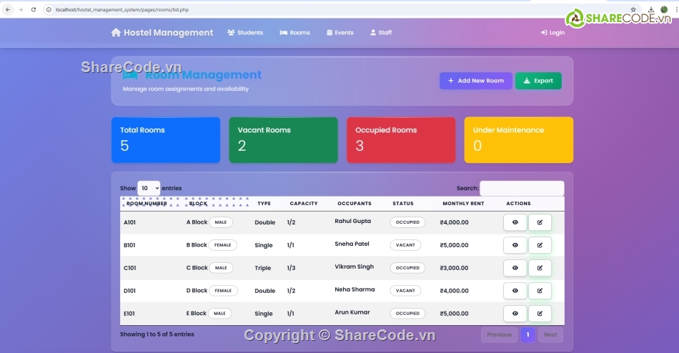The width and height of the screenshot is (679, 353).
Task: Go to the Events navigation item
Action: [x=340, y=33]
